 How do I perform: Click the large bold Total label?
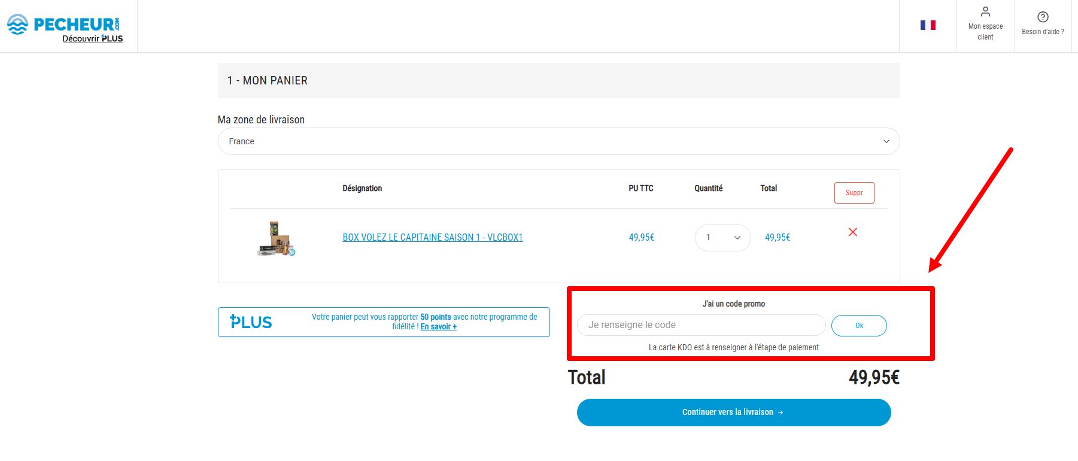point(587,377)
